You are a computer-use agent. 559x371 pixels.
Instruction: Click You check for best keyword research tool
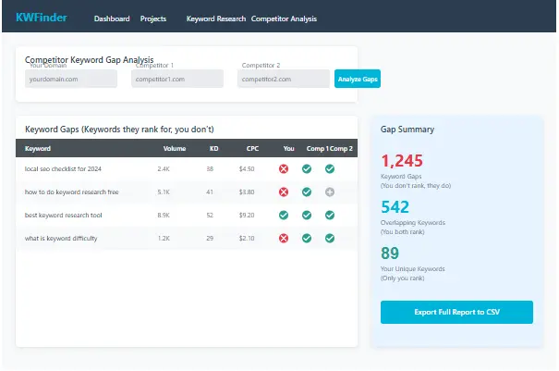click(284, 216)
